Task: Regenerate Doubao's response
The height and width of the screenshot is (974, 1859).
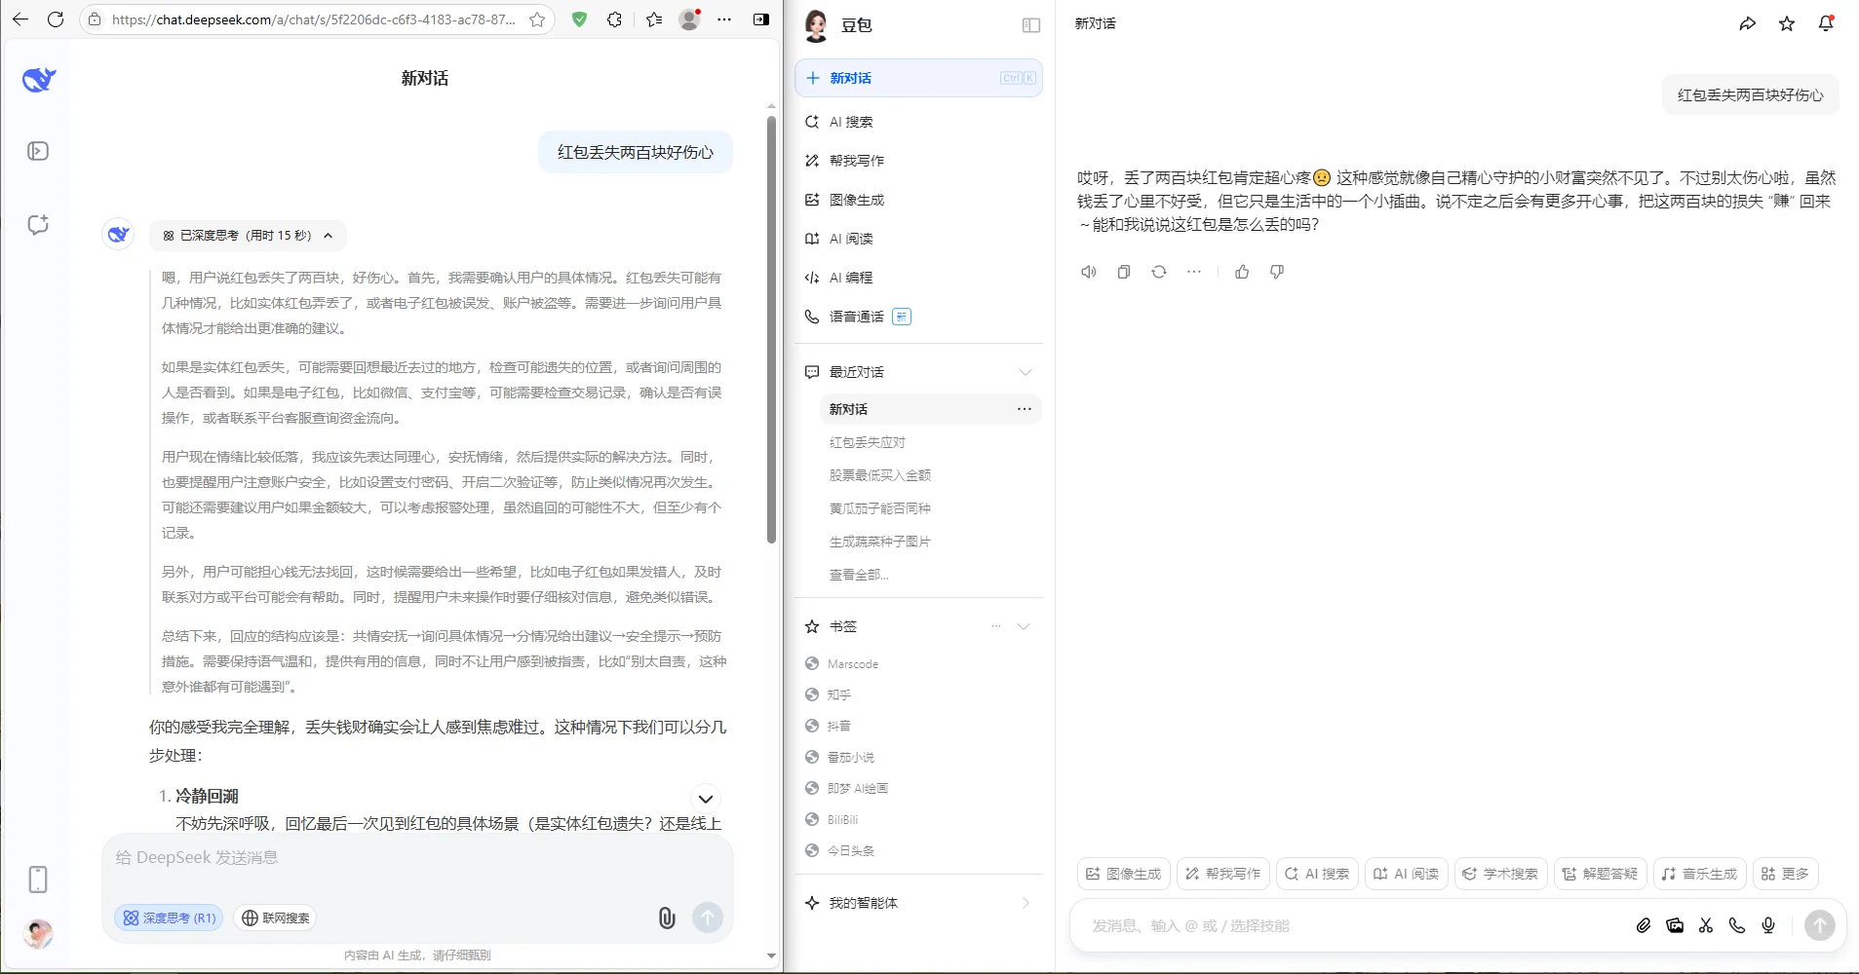Action: 1158,272
